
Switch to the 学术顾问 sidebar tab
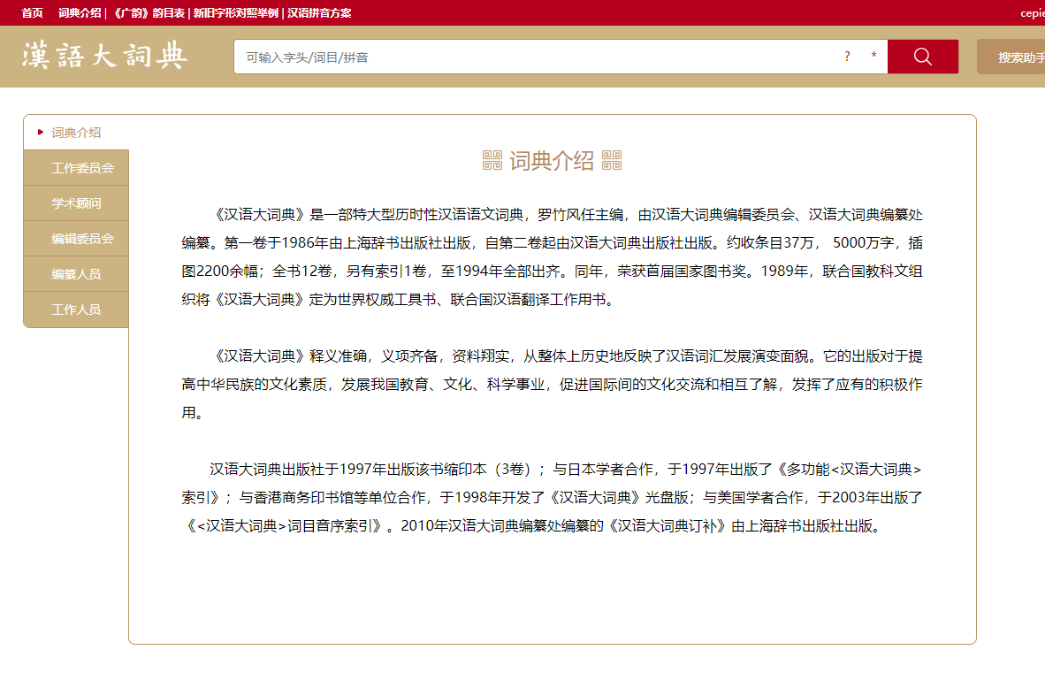click(x=76, y=203)
